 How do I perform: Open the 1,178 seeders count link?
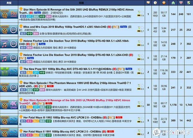pos(173,104)
